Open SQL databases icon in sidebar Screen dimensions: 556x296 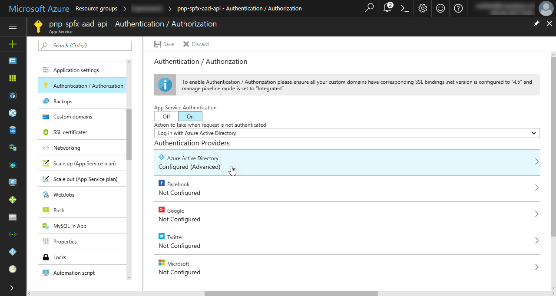click(13, 130)
